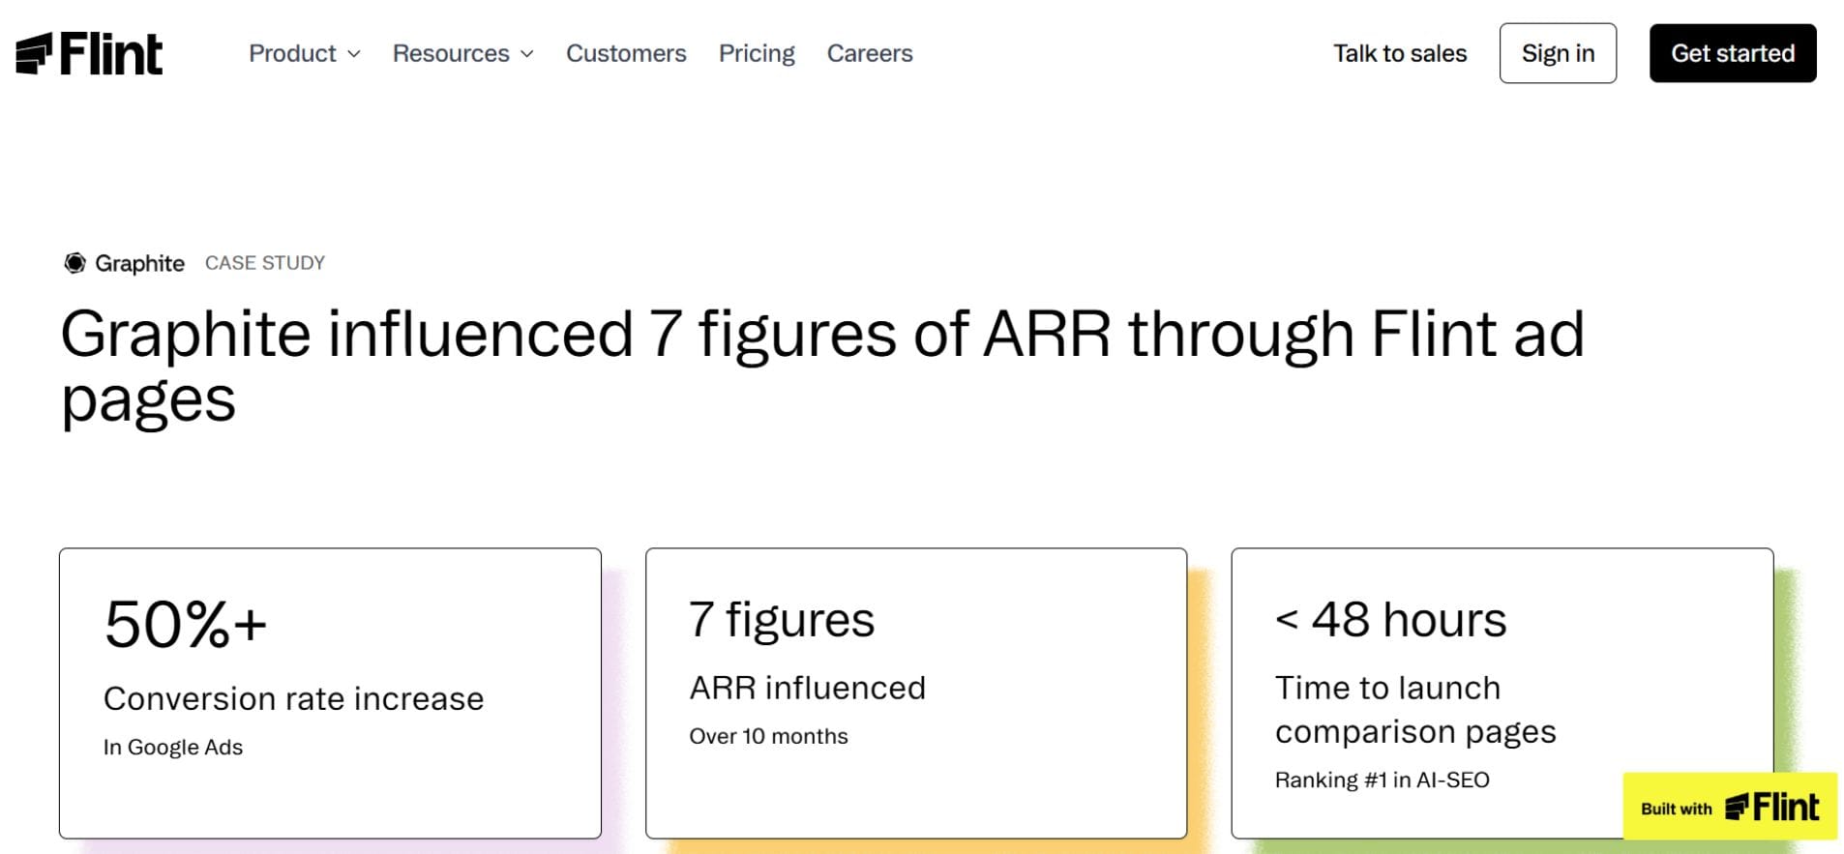Click the 50%+ statistic
The image size is (1844, 854).
pos(186,624)
